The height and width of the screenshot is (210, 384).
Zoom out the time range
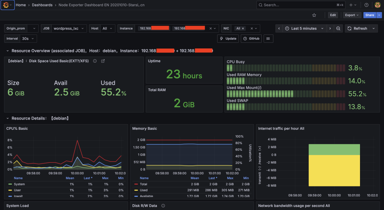click(338, 28)
